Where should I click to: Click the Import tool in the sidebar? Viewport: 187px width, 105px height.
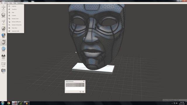click(3, 8)
